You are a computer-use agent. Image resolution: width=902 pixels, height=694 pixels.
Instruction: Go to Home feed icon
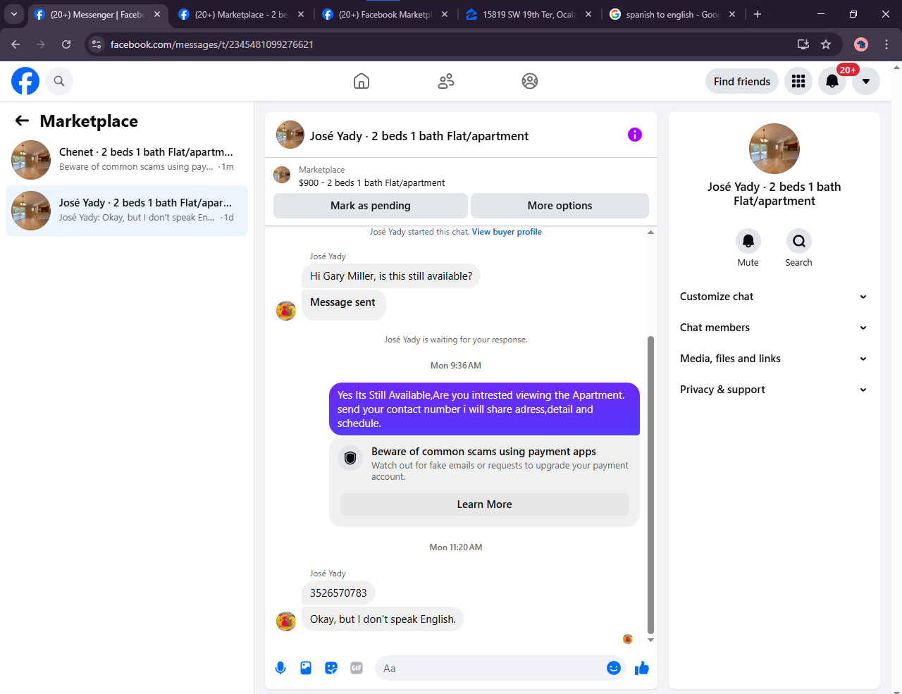click(x=362, y=81)
